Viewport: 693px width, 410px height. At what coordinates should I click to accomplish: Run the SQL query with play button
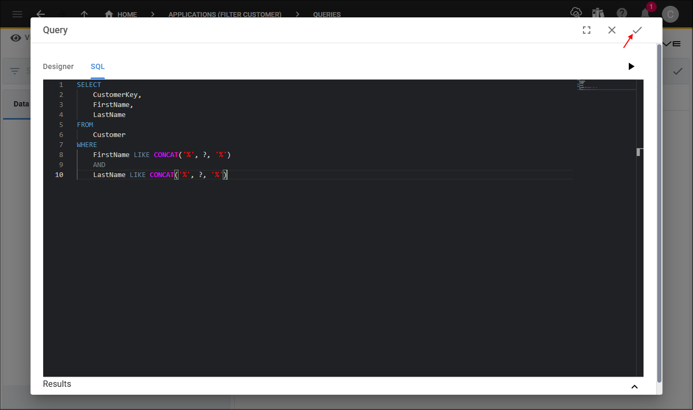pyautogui.click(x=631, y=66)
